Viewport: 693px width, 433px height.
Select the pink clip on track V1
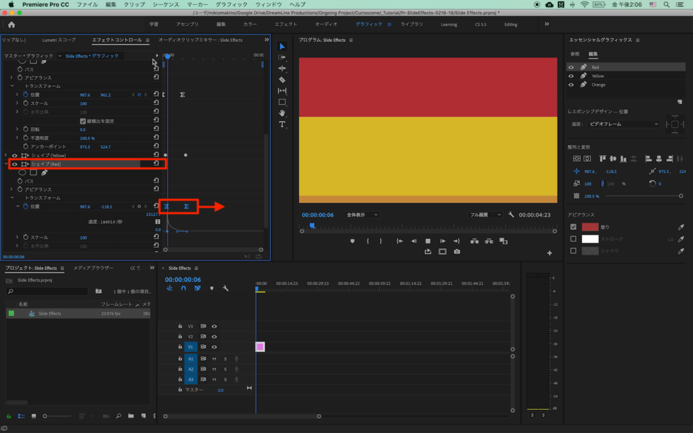260,347
